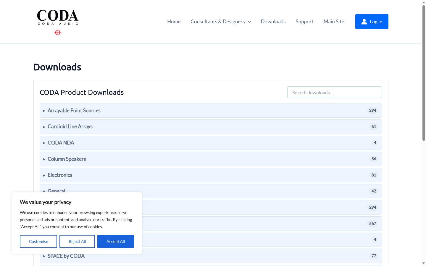This screenshot has width=426, height=266.
Task: Expand the Electronics category
Action: click(211, 175)
